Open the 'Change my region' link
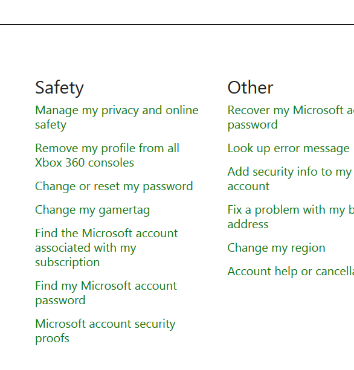Image resolution: width=354 pixels, height=370 pixels. [276, 248]
